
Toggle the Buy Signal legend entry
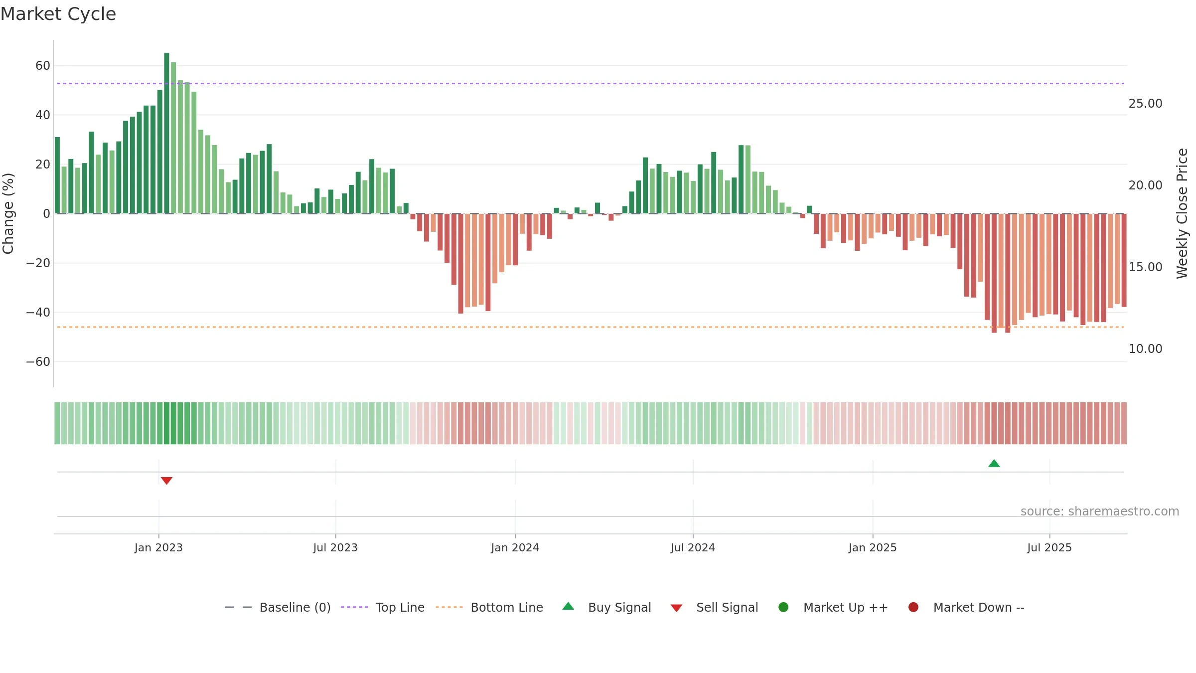606,607
